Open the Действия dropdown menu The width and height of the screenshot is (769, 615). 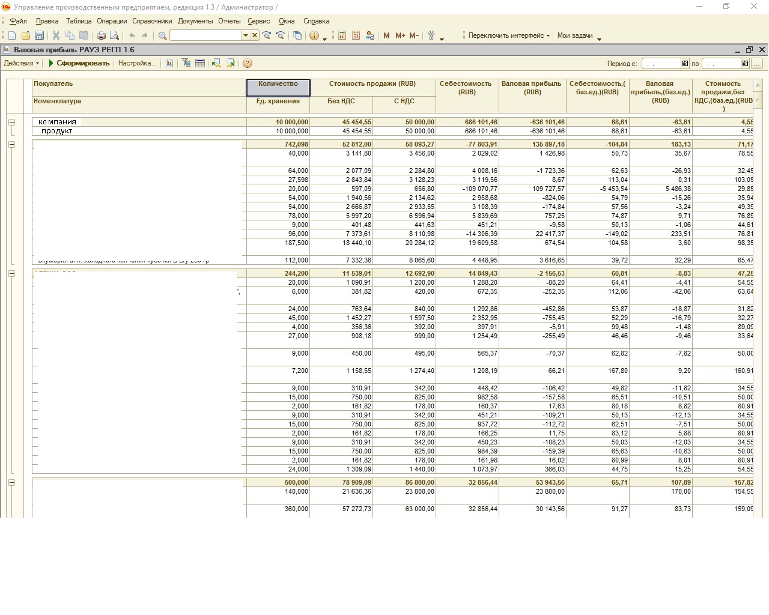point(22,63)
